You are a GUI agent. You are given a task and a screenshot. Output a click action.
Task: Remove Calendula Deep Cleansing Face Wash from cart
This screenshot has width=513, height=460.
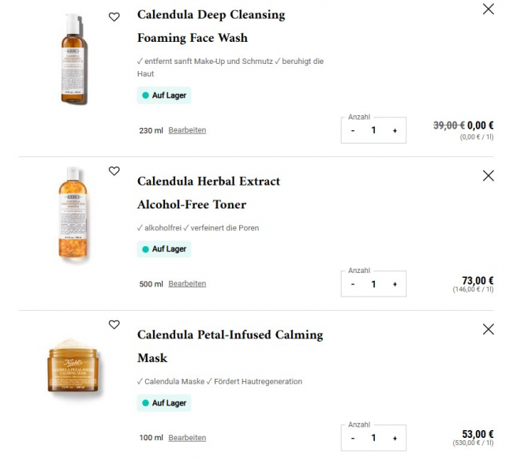(x=488, y=9)
